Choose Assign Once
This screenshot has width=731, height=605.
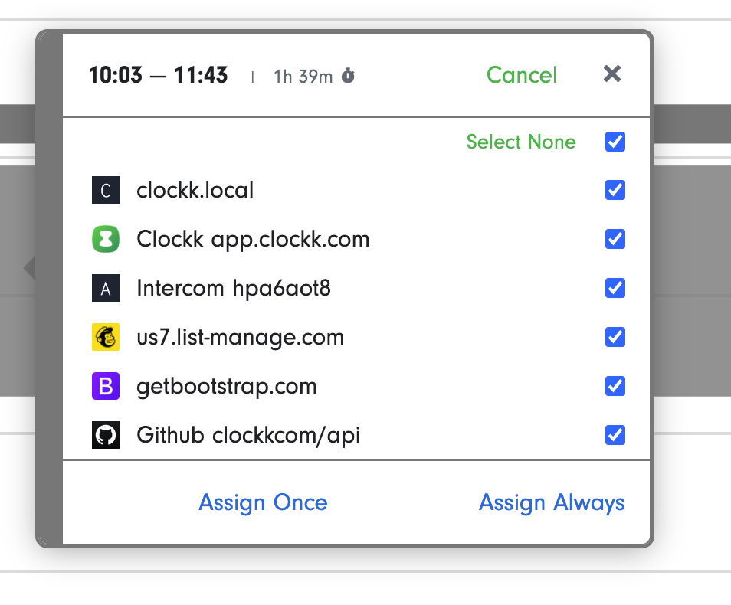(263, 503)
